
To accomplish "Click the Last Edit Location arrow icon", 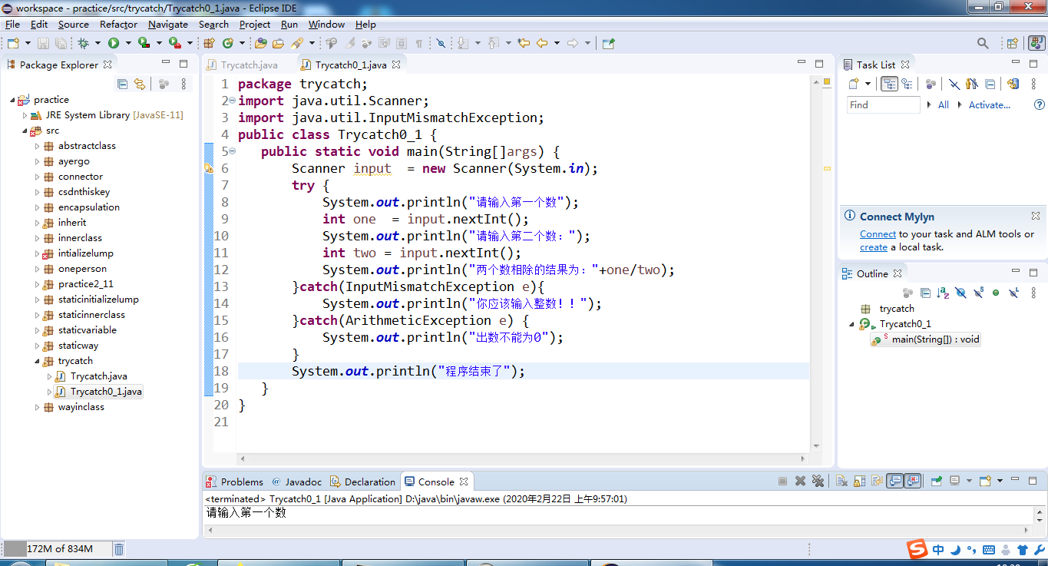I will tap(524, 43).
